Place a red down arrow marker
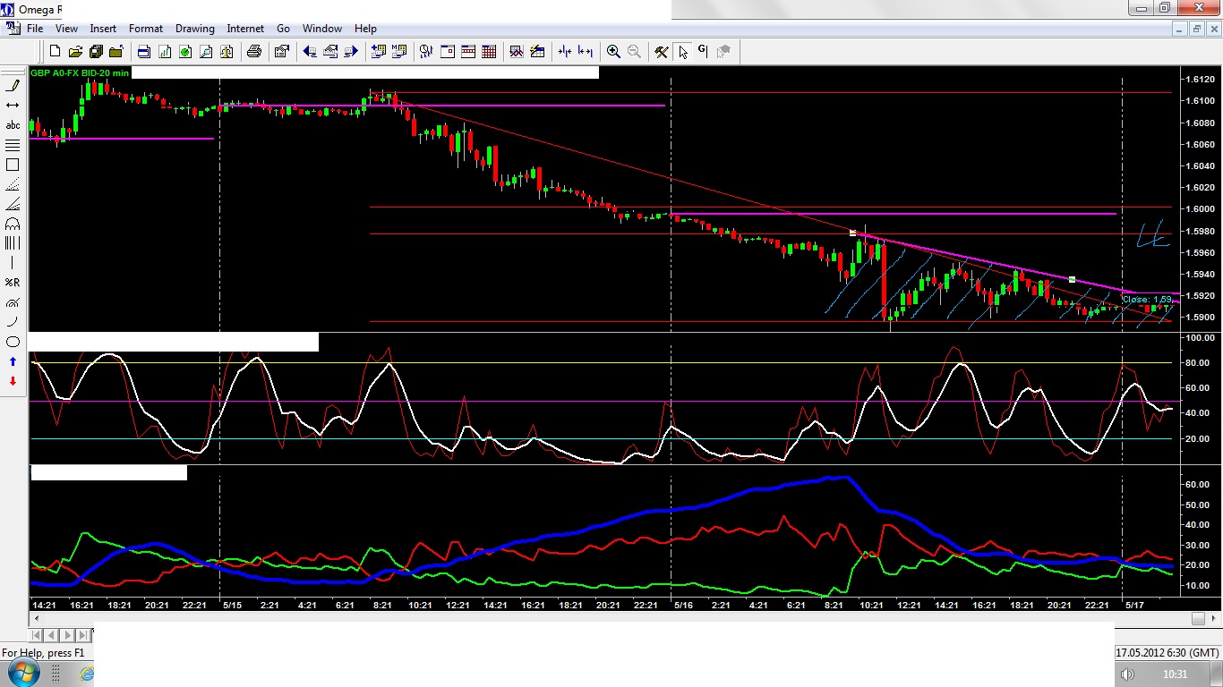1223x687 pixels. pos(13,381)
